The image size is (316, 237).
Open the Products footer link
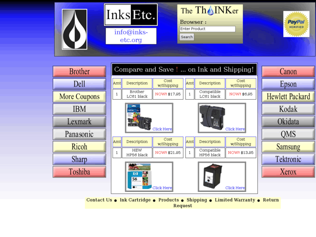169,200
